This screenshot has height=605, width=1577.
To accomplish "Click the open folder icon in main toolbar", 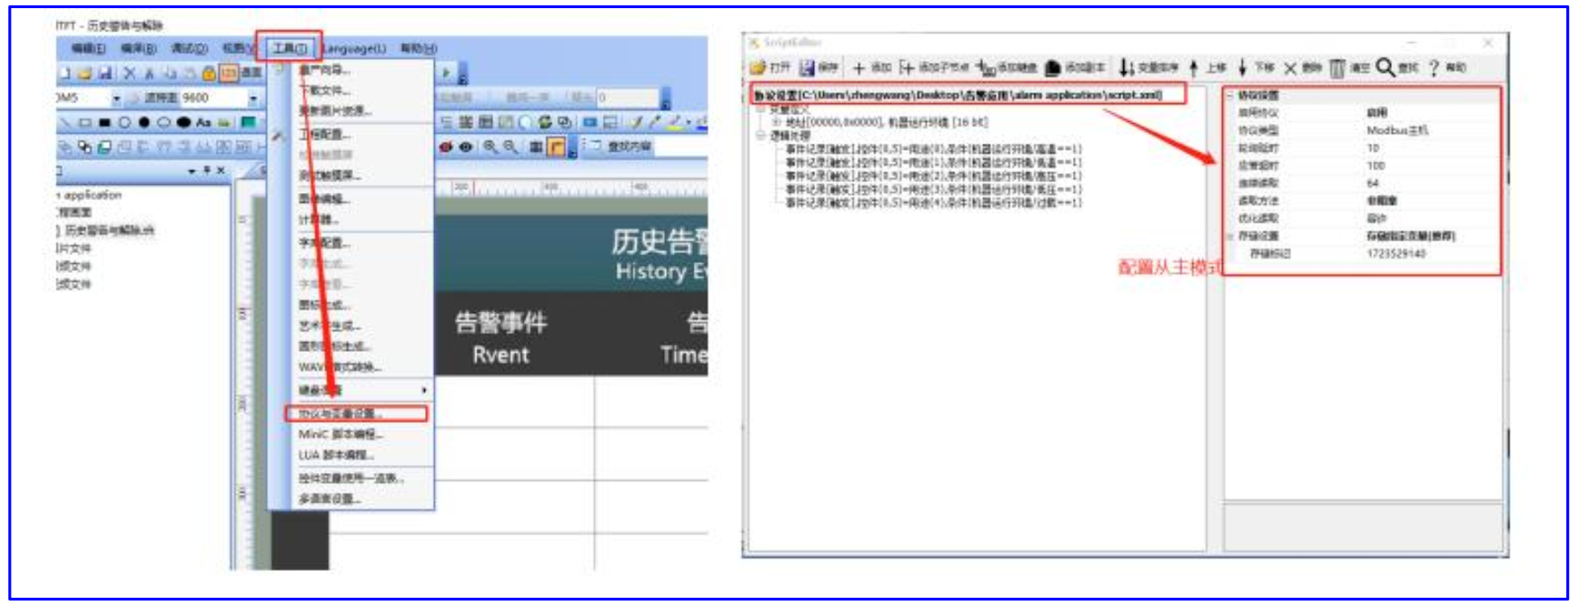I will coord(84,73).
